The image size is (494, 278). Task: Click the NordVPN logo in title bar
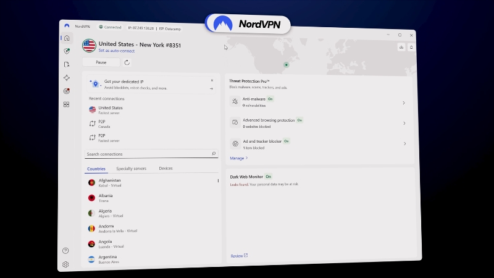(67, 26)
